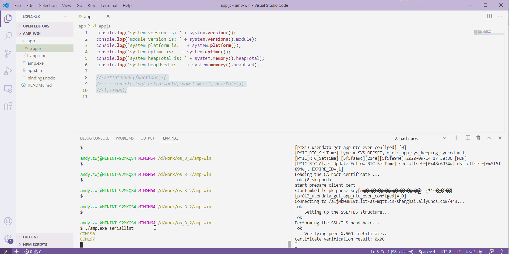Select the TERMINAL panel tab
The image size is (509, 254).
170,138
